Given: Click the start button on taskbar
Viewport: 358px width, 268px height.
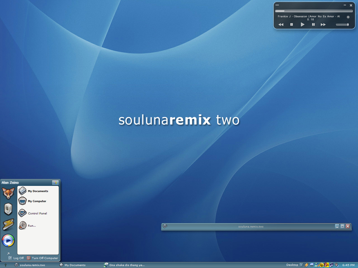Looking at the screenshot, I should click(5, 265).
